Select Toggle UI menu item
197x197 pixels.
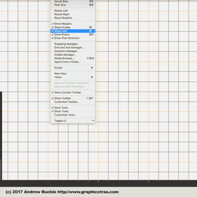tap(73, 121)
